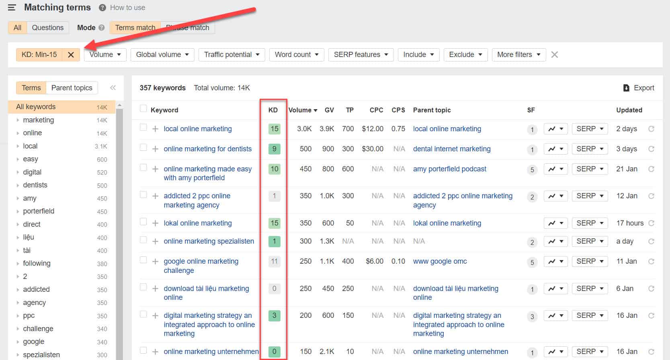The image size is (670, 360).
Task: Open trend chart for online marketing for dentists
Action: pos(556,149)
